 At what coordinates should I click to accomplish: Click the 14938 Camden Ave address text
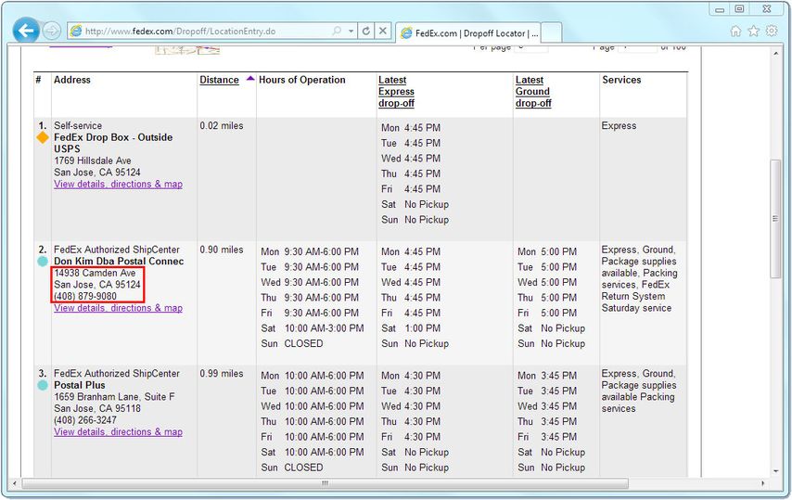[x=95, y=273]
